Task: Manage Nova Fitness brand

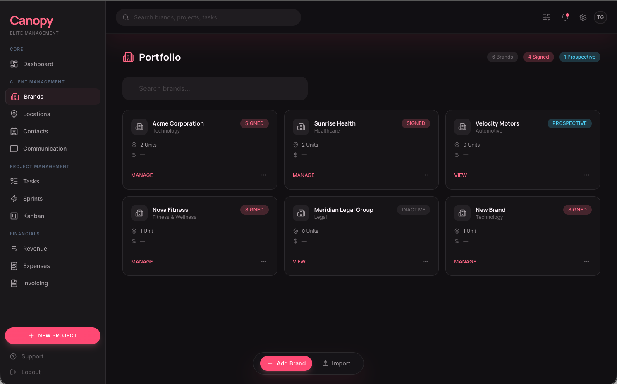Action: pyautogui.click(x=142, y=262)
